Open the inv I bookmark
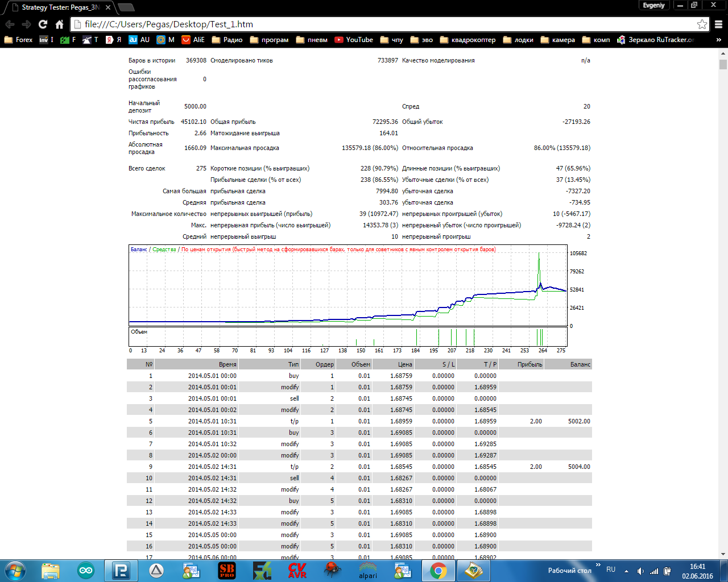This screenshot has width=728, height=582. click(x=47, y=40)
